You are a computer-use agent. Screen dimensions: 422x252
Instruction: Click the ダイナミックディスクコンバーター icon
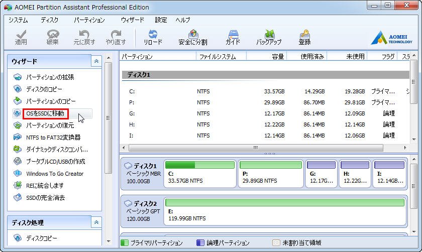[18, 149]
